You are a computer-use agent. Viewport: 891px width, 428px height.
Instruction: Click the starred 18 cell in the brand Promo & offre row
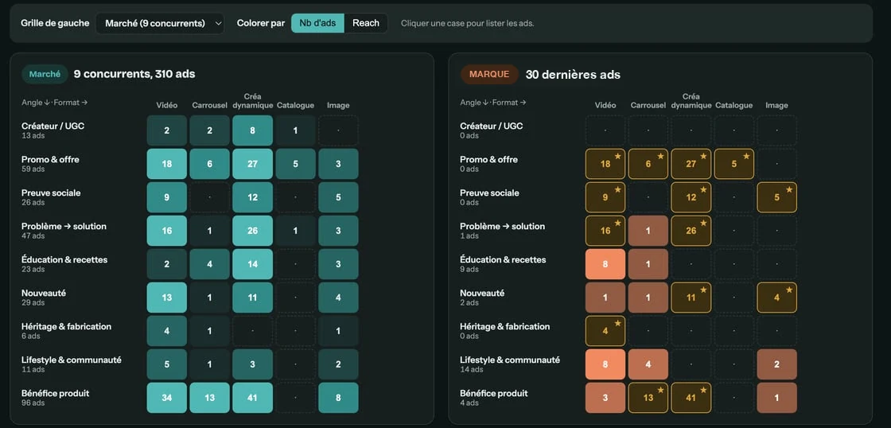(605, 164)
